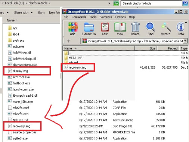Launch the Wizard tool
This screenshot has width=189, height=142.
pos(166,29)
